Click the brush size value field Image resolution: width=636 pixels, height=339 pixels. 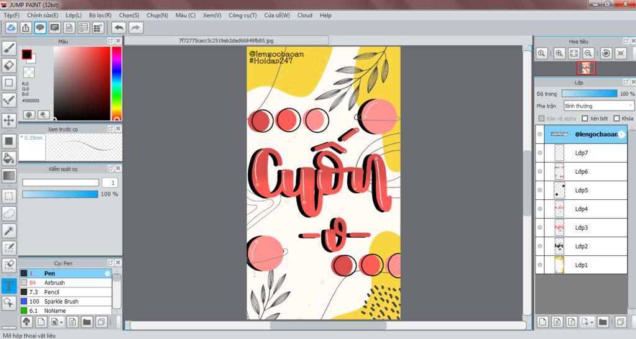point(110,183)
